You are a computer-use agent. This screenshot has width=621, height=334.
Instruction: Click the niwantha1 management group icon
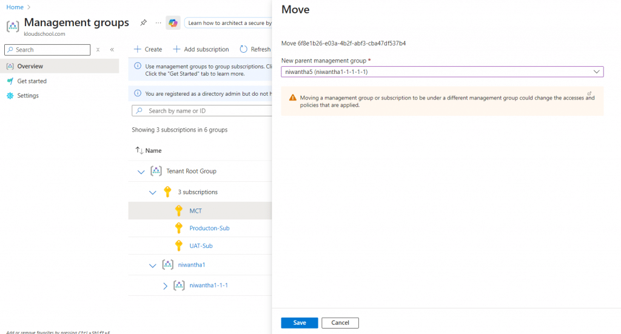(x=168, y=265)
